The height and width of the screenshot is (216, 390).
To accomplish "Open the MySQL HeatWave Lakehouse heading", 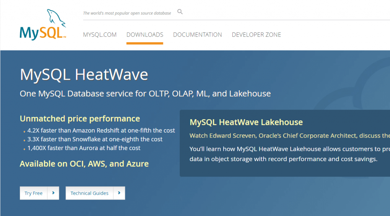I will (246, 122).
